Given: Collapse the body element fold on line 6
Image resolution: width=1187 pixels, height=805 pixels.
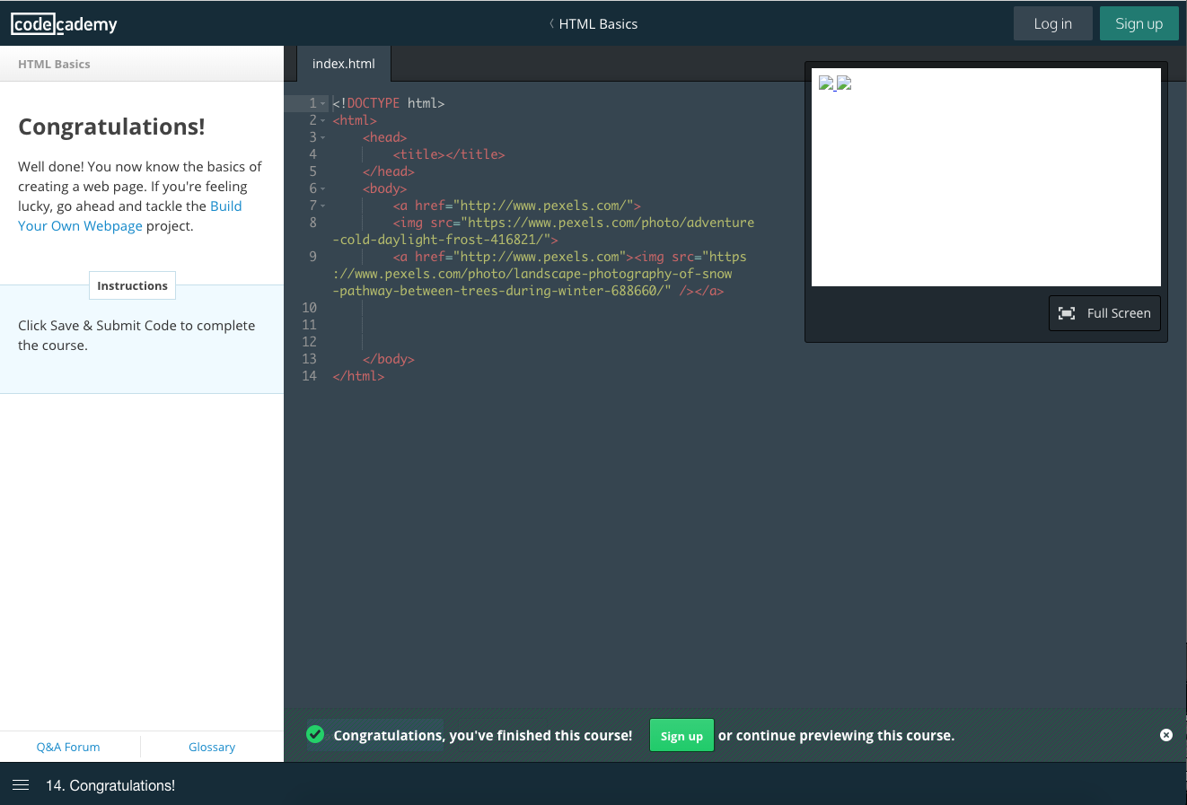Looking at the screenshot, I should click(x=322, y=188).
